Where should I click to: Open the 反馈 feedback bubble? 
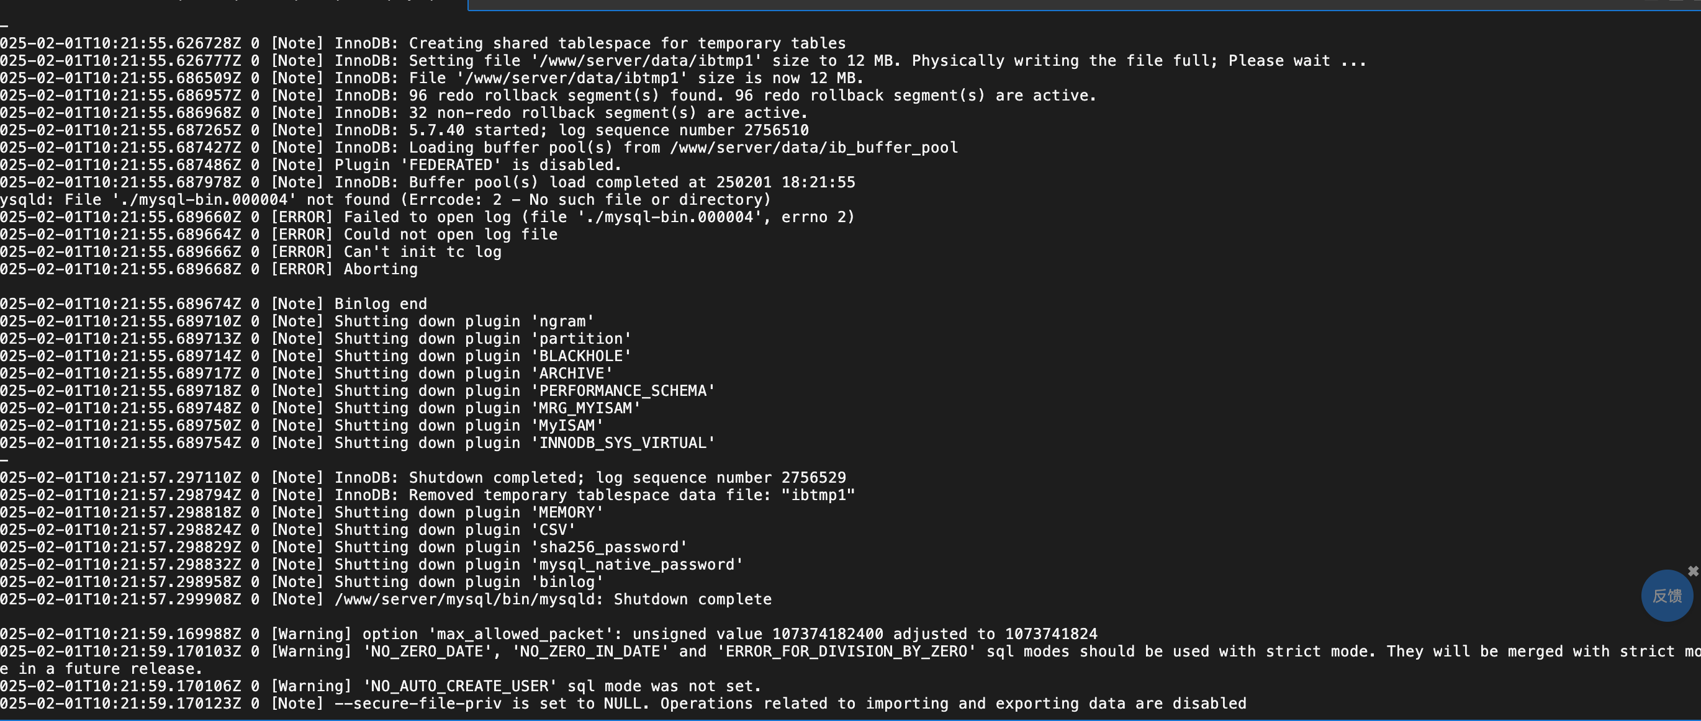[1667, 596]
